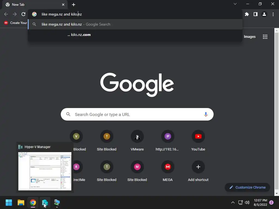
Task: Click scrollbar up arrow
Action: pos(277,30)
